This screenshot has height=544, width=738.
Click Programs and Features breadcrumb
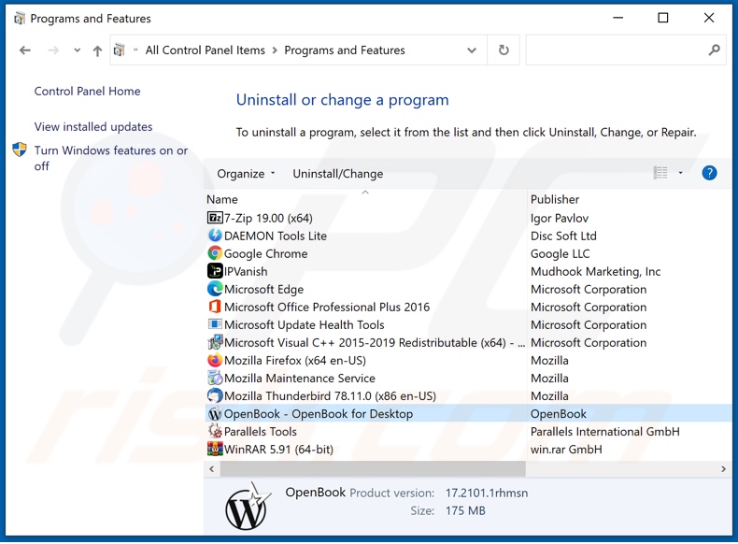click(x=345, y=50)
